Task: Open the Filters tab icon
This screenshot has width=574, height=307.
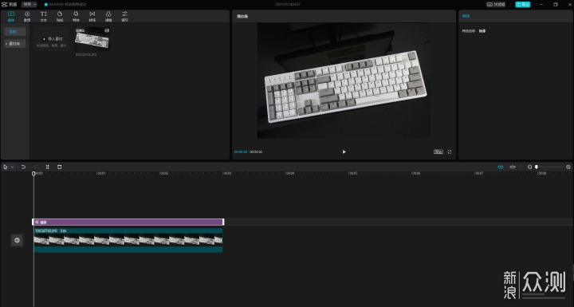Action: pyautogui.click(x=108, y=16)
